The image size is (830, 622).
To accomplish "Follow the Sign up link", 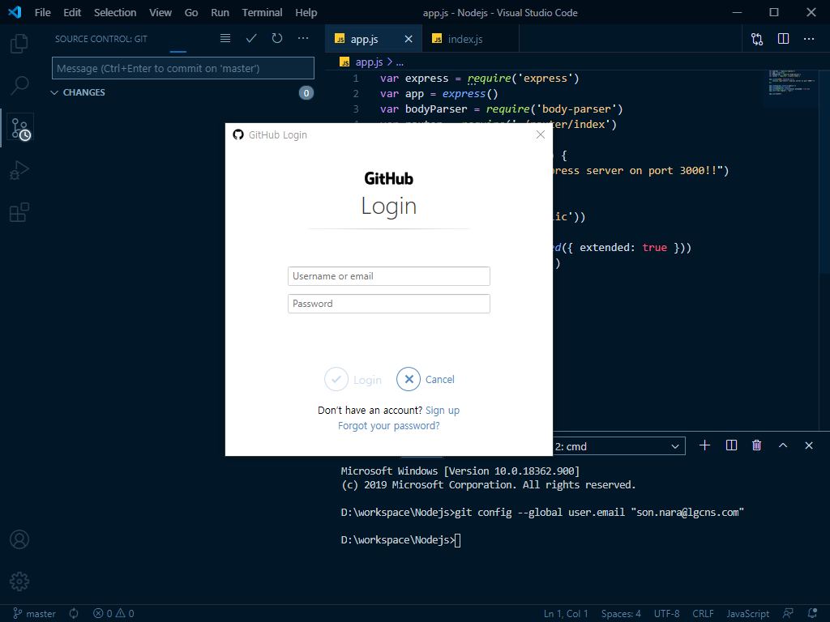I will click(443, 411).
